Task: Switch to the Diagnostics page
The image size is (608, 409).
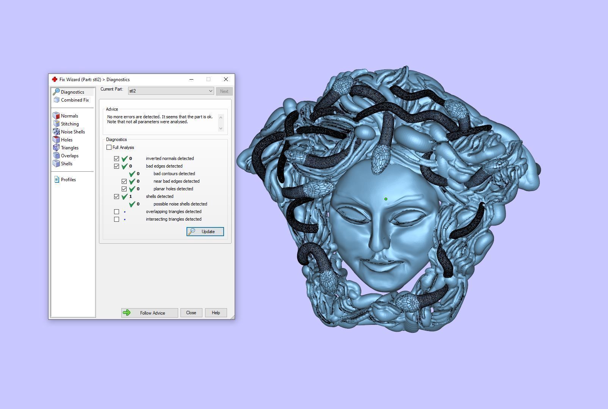Action: click(72, 92)
